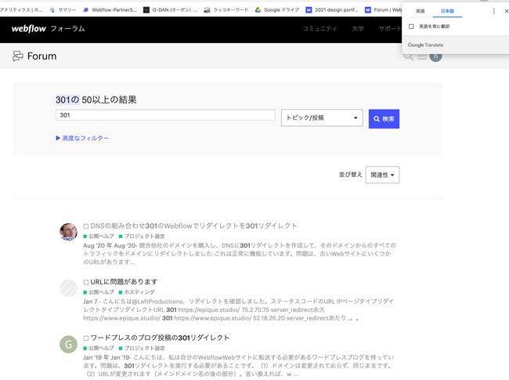The height and width of the screenshot is (380, 509).
Task: View the avatar of the URL problem post author
Action: pos(68,288)
